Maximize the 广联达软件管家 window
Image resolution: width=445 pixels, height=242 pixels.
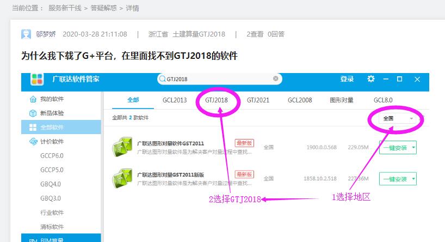(400, 79)
